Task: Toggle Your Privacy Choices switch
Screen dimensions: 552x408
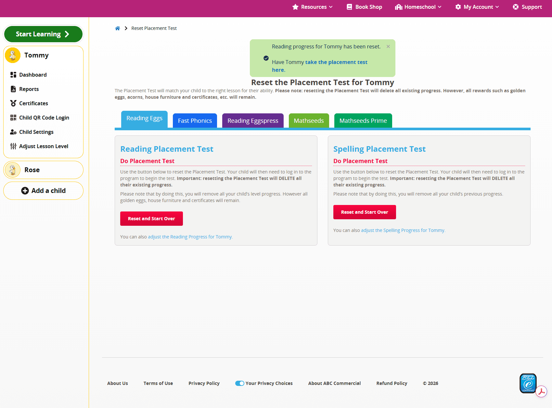Action: (240, 383)
